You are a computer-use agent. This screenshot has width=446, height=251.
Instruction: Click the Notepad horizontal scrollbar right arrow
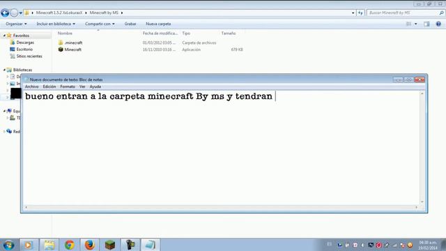coord(417,207)
